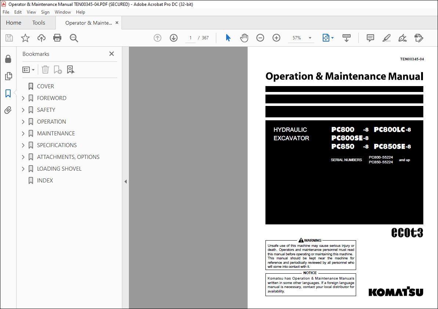Expand the ATTACHMENTS, OPTIONS bookmark

pos(23,157)
